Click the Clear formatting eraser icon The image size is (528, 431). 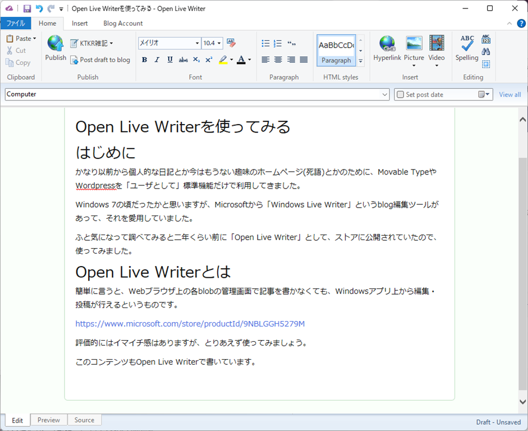[231, 43]
